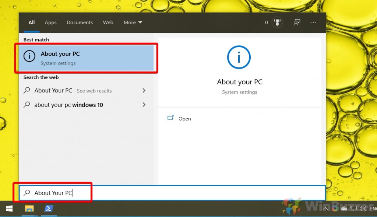Switch to the Apps search tab

[50, 22]
